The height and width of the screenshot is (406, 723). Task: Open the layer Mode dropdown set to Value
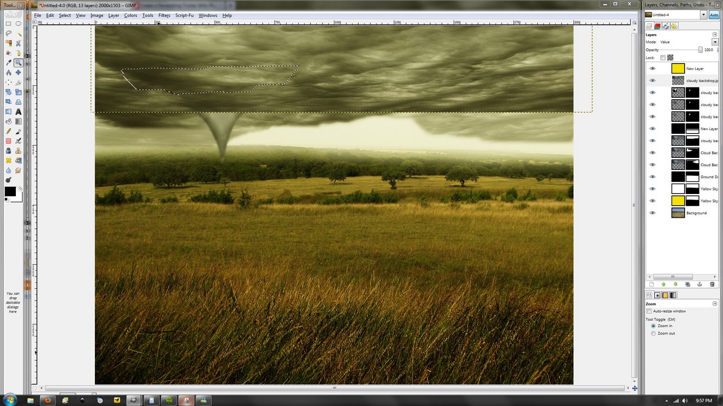[x=715, y=42]
